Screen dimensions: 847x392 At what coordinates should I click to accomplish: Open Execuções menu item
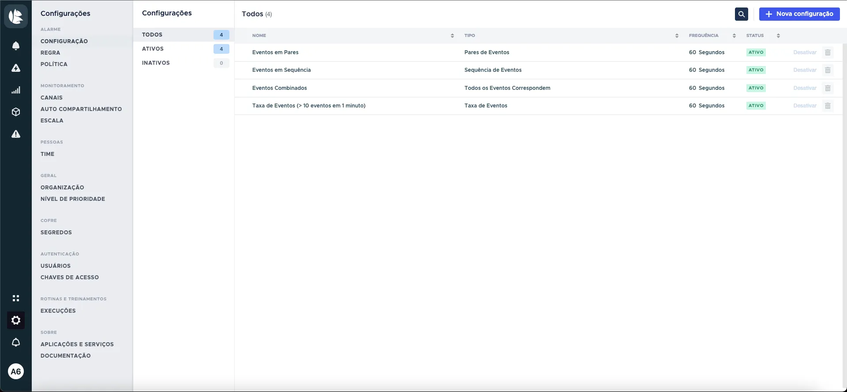[x=58, y=311]
